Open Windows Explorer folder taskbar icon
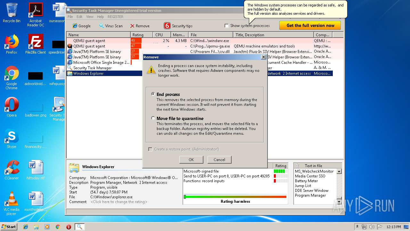 point(36,227)
